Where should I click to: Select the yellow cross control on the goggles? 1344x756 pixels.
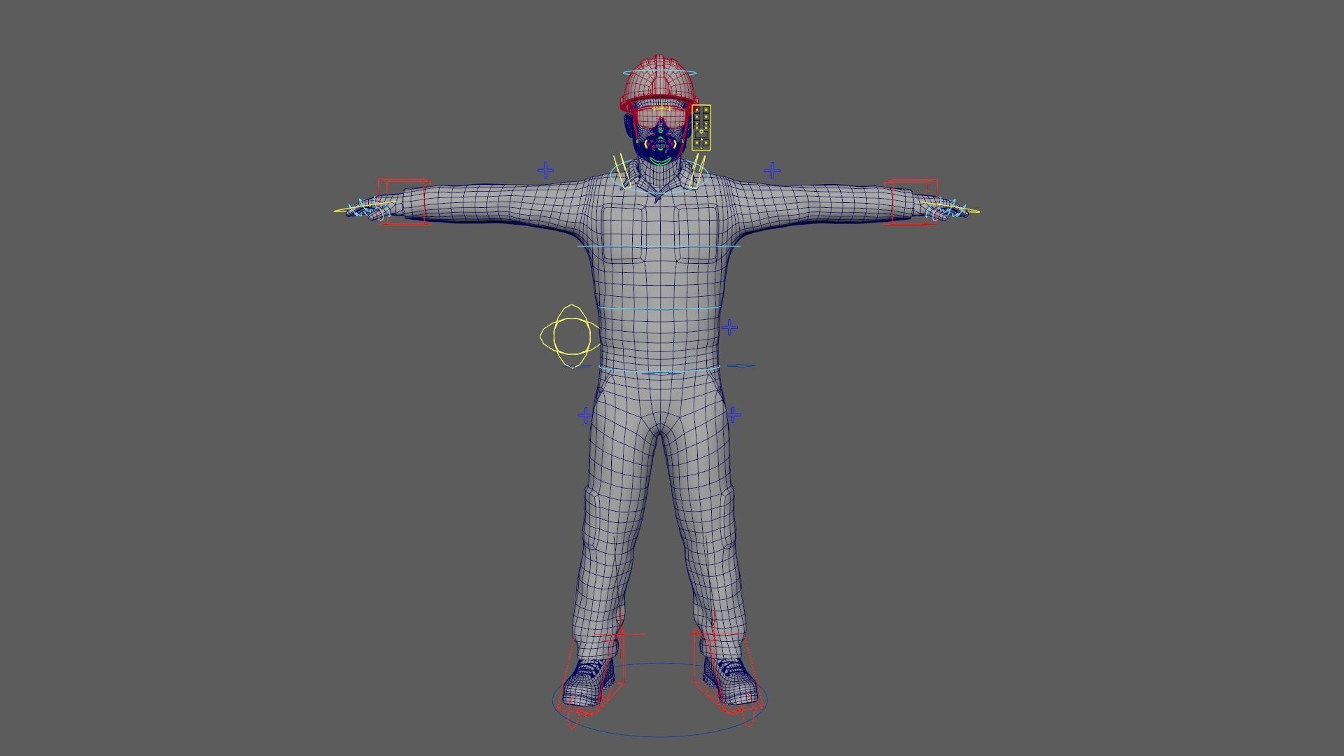(661, 109)
